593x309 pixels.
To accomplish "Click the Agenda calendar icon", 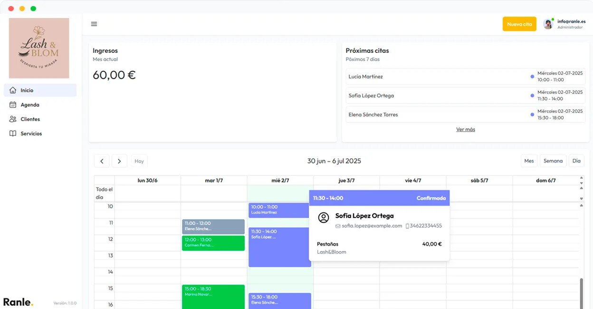I will click(x=13, y=105).
